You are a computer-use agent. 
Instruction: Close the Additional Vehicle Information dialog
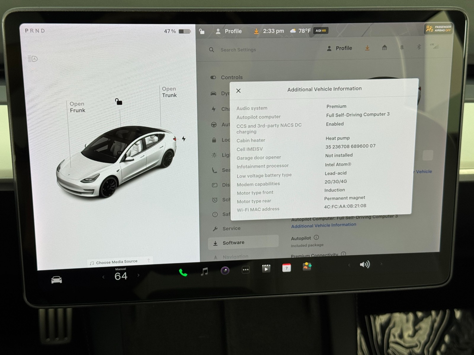click(238, 91)
